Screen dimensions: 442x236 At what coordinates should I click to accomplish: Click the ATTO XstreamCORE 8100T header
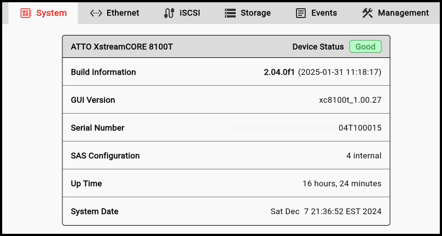pos(122,47)
